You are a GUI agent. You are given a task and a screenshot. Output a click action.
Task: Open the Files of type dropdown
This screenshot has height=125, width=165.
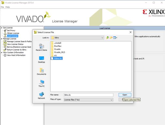(111, 100)
